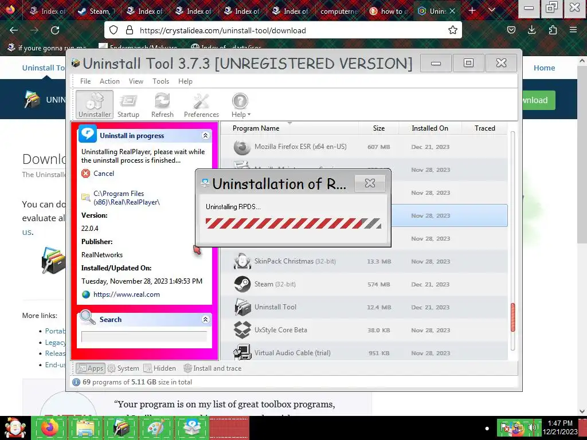Select Virtual Audio Cable (trial) row
The image size is (587, 440).
click(x=364, y=352)
